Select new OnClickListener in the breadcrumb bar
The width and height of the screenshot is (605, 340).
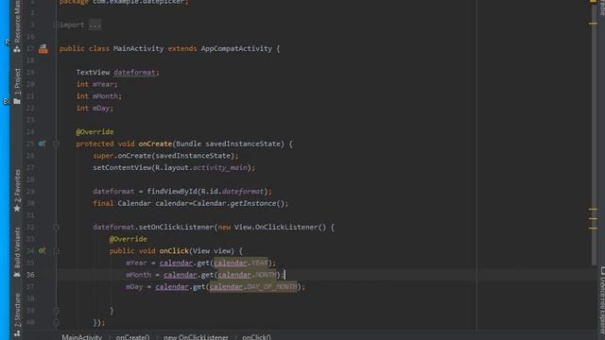[196, 337]
